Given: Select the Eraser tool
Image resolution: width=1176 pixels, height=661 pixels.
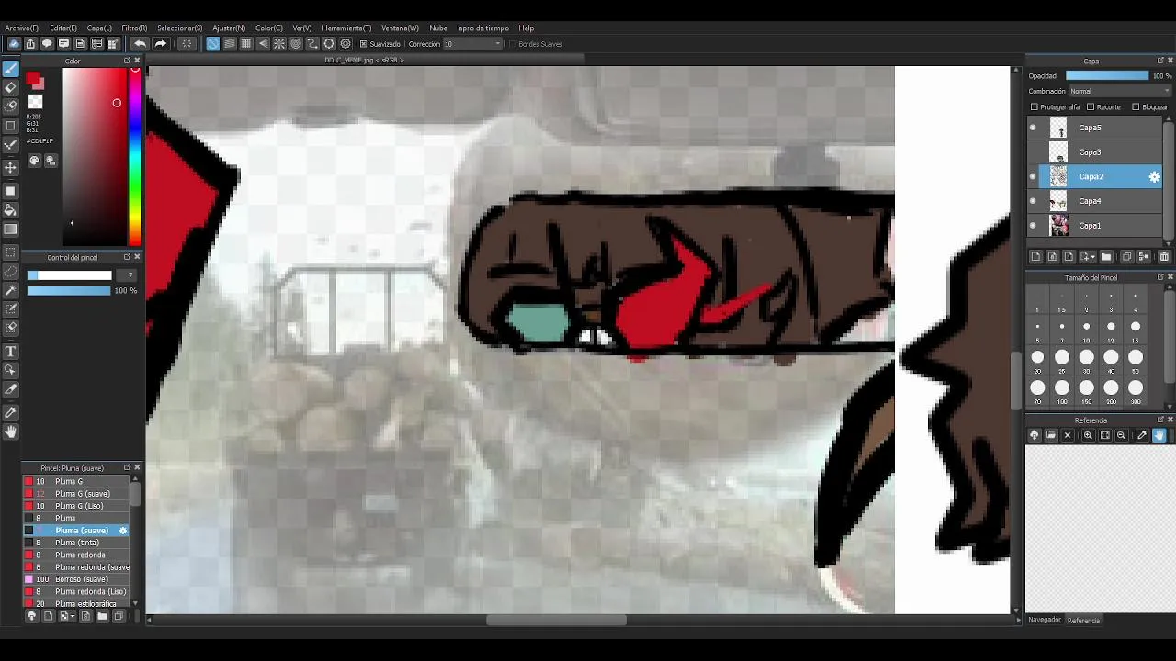Looking at the screenshot, I should pos(11,87).
